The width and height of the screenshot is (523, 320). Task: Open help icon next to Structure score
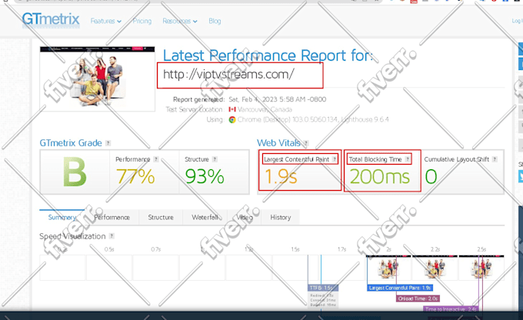click(215, 159)
